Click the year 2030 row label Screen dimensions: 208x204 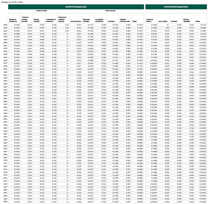click(x=6, y=43)
